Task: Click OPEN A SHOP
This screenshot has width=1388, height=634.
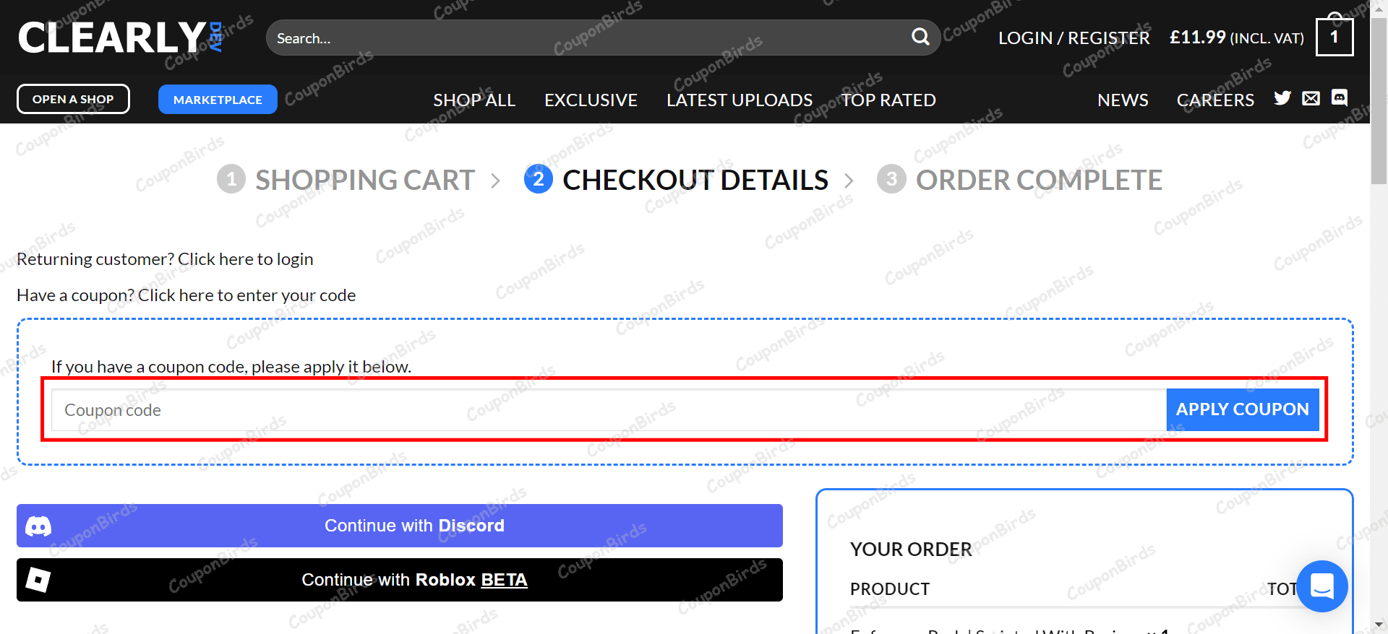Action: (x=72, y=99)
